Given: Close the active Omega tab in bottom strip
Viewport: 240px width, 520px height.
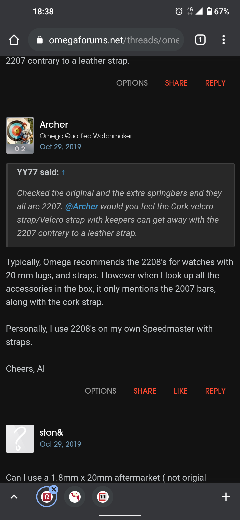Looking at the screenshot, I should pos(54,489).
